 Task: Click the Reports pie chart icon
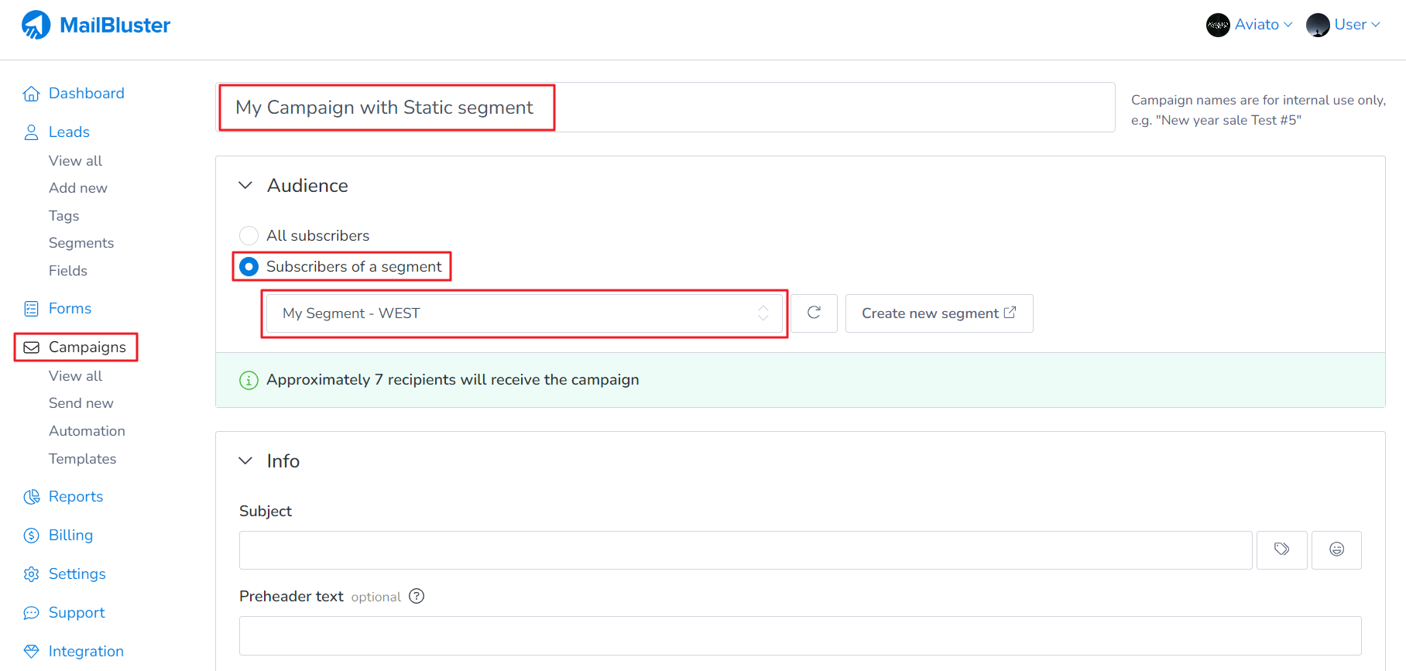click(31, 497)
